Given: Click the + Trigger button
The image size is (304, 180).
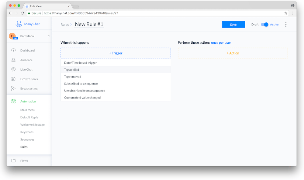Looking at the screenshot, I should point(116,53).
